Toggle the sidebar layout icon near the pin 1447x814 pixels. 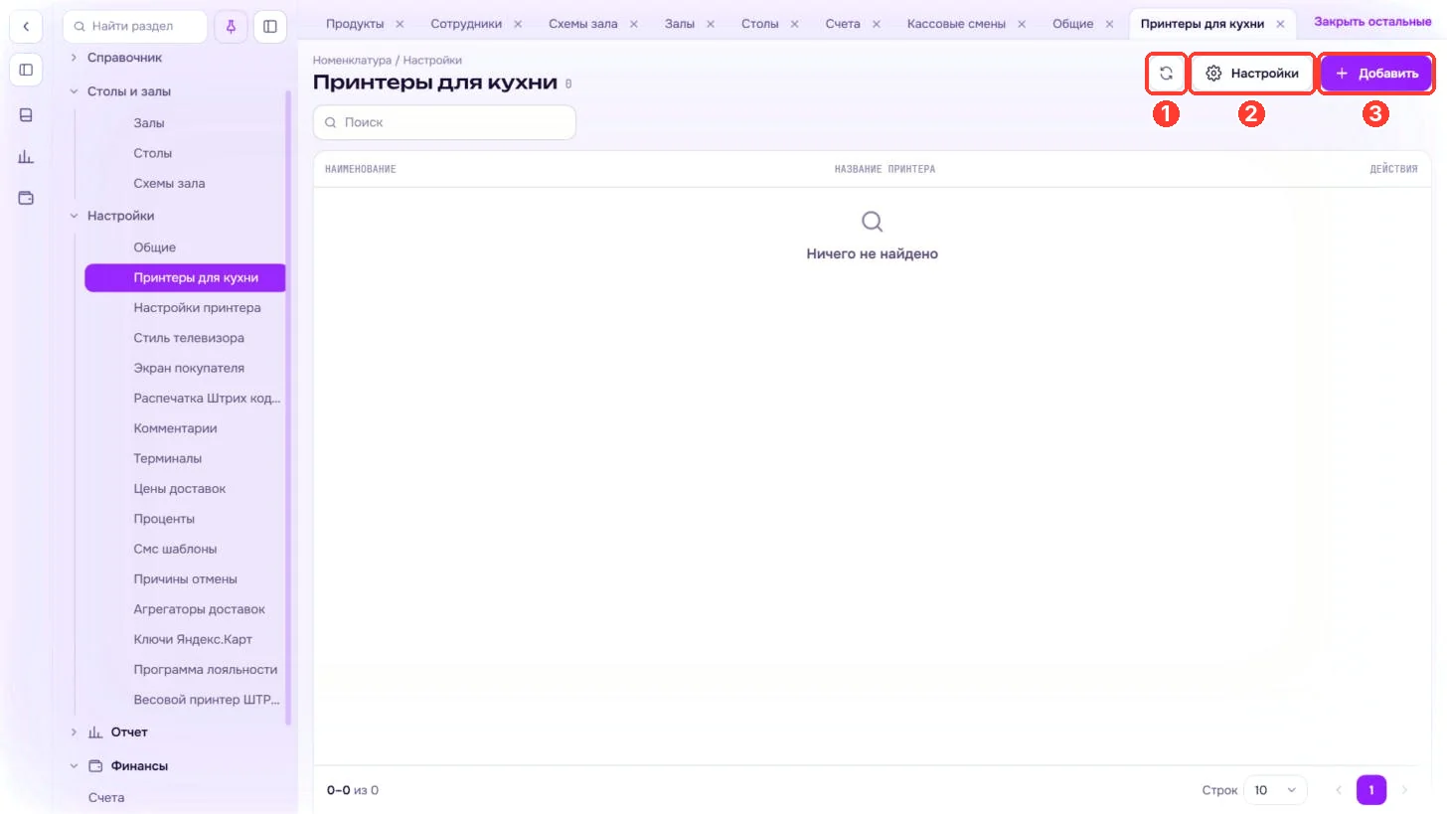coord(270,26)
